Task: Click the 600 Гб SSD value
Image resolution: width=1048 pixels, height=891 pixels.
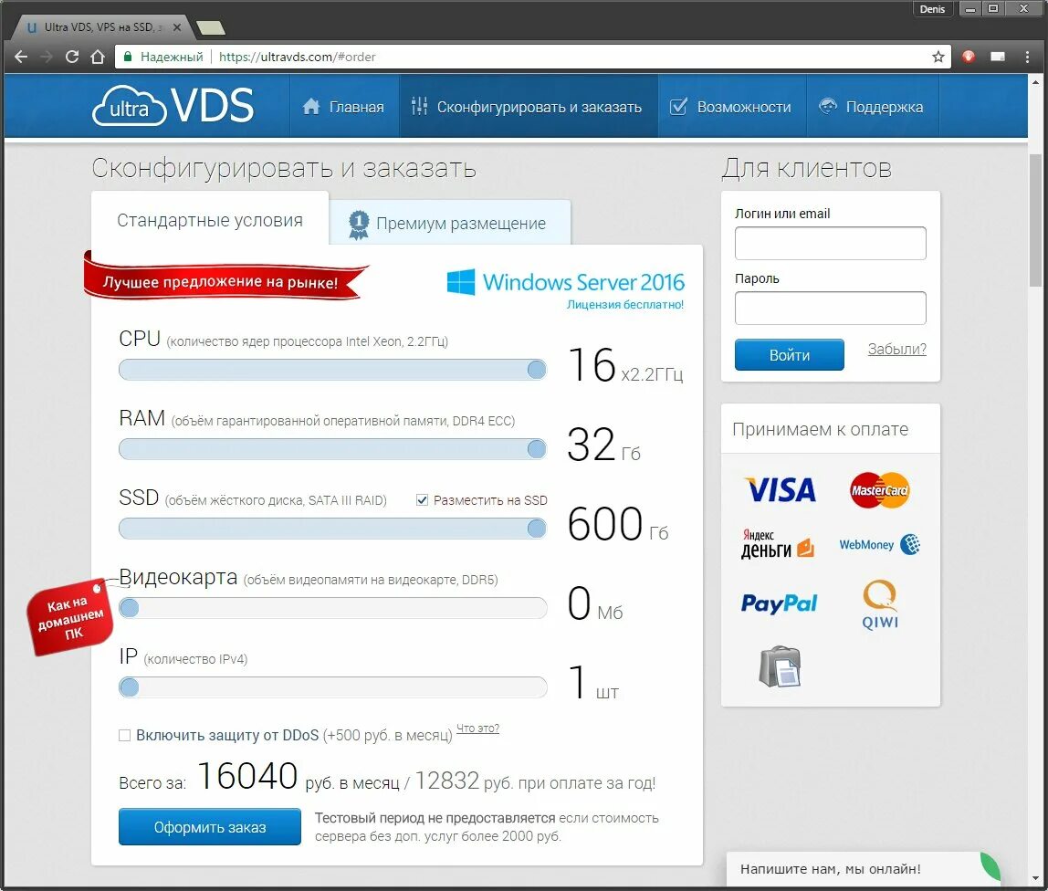Action: 617,523
